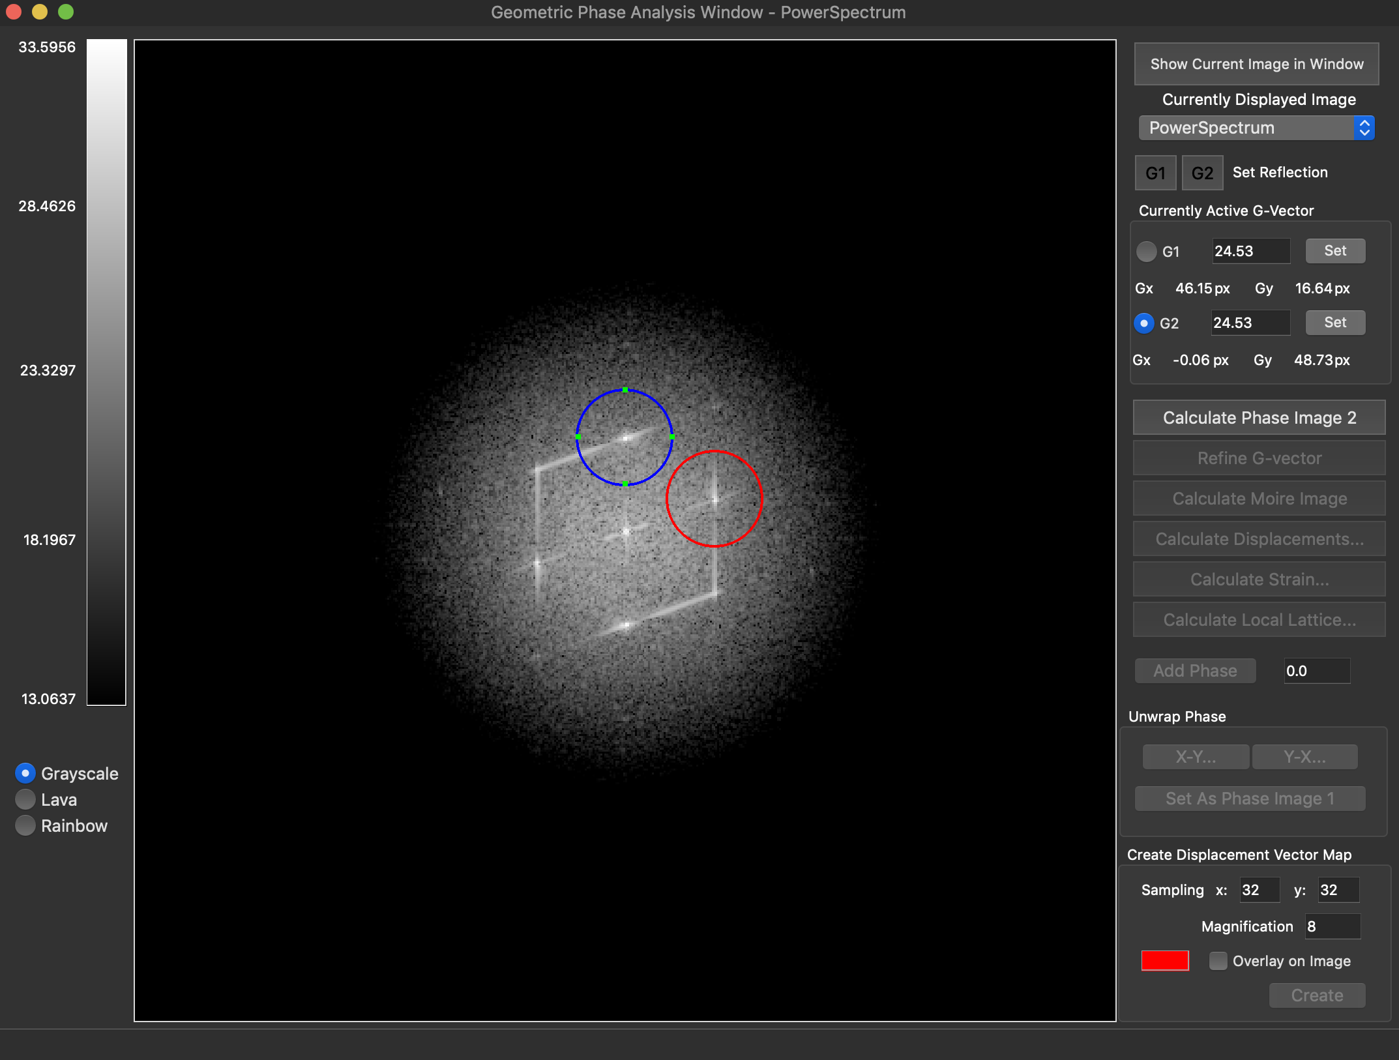The height and width of the screenshot is (1060, 1399).
Task: Click the left green handle of blue circle
Action: click(x=578, y=437)
